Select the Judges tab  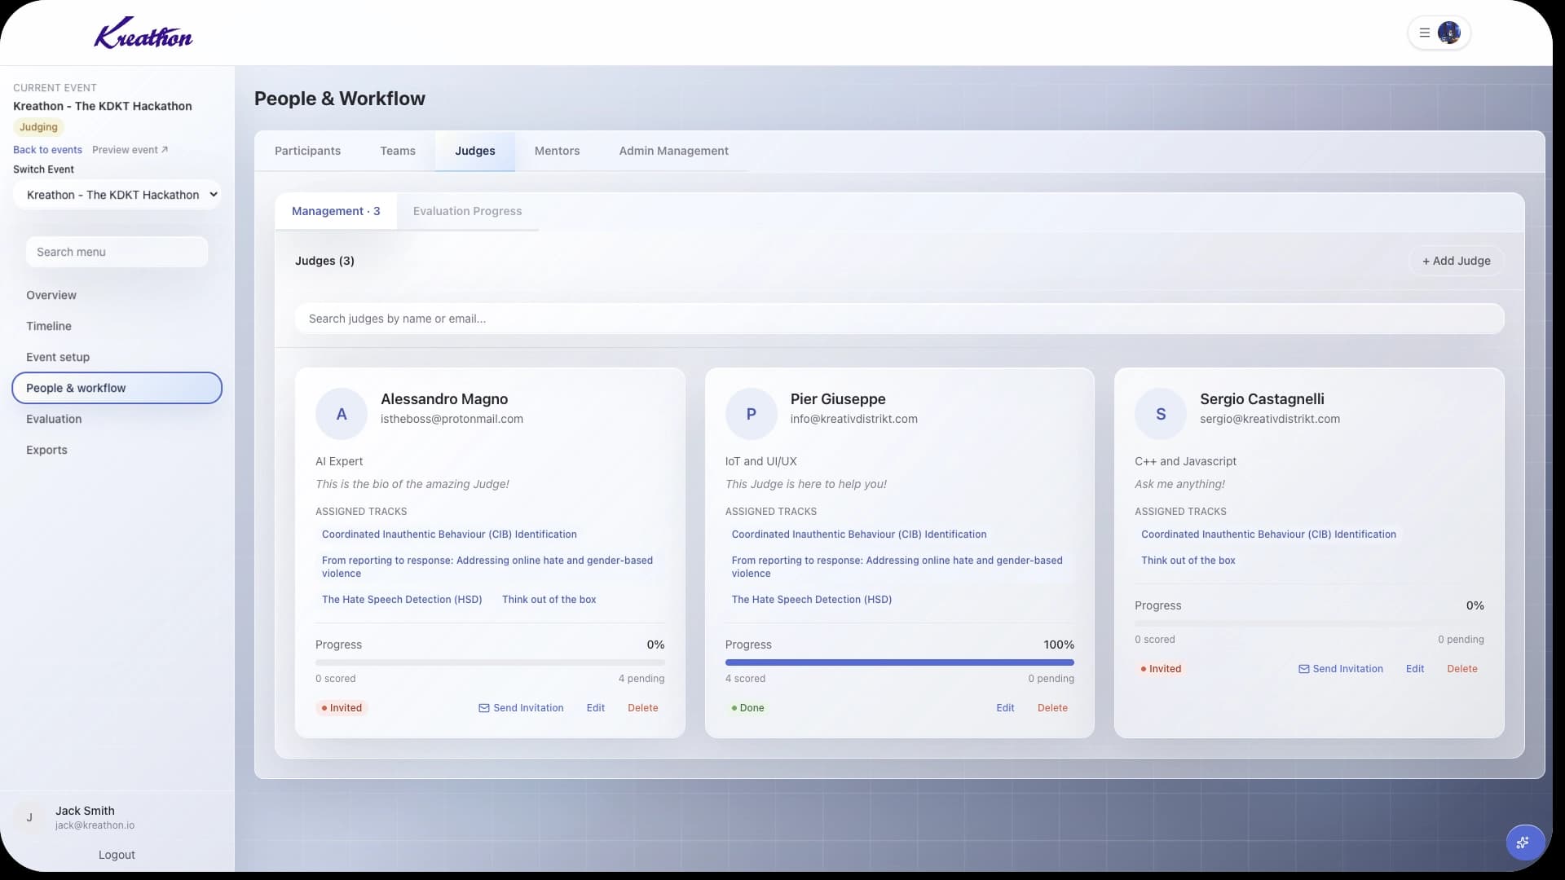474,151
